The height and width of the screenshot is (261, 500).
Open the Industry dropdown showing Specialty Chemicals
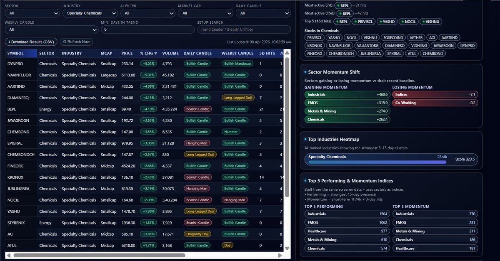point(90,13)
